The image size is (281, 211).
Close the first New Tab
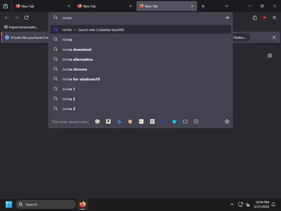click(x=69, y=6)
